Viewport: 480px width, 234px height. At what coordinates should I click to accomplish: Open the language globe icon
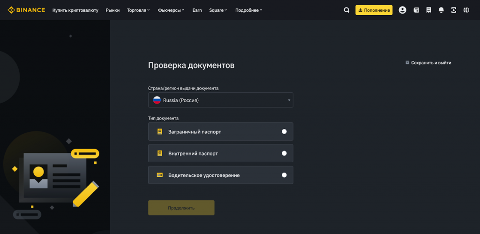coord(466,10)
